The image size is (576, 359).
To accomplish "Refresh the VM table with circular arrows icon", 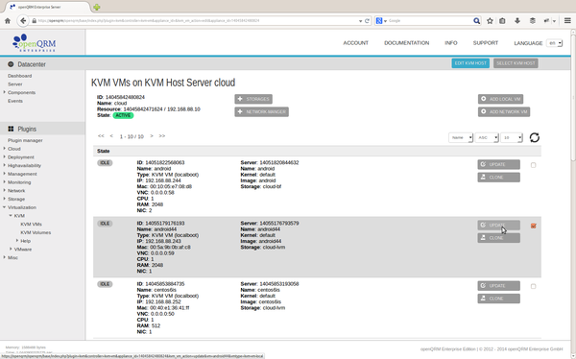I will [535, 138].
